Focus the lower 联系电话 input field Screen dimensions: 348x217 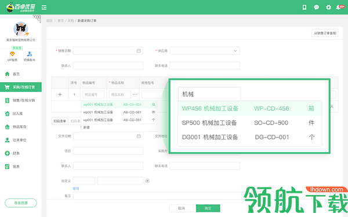click(x=205, y=166)
